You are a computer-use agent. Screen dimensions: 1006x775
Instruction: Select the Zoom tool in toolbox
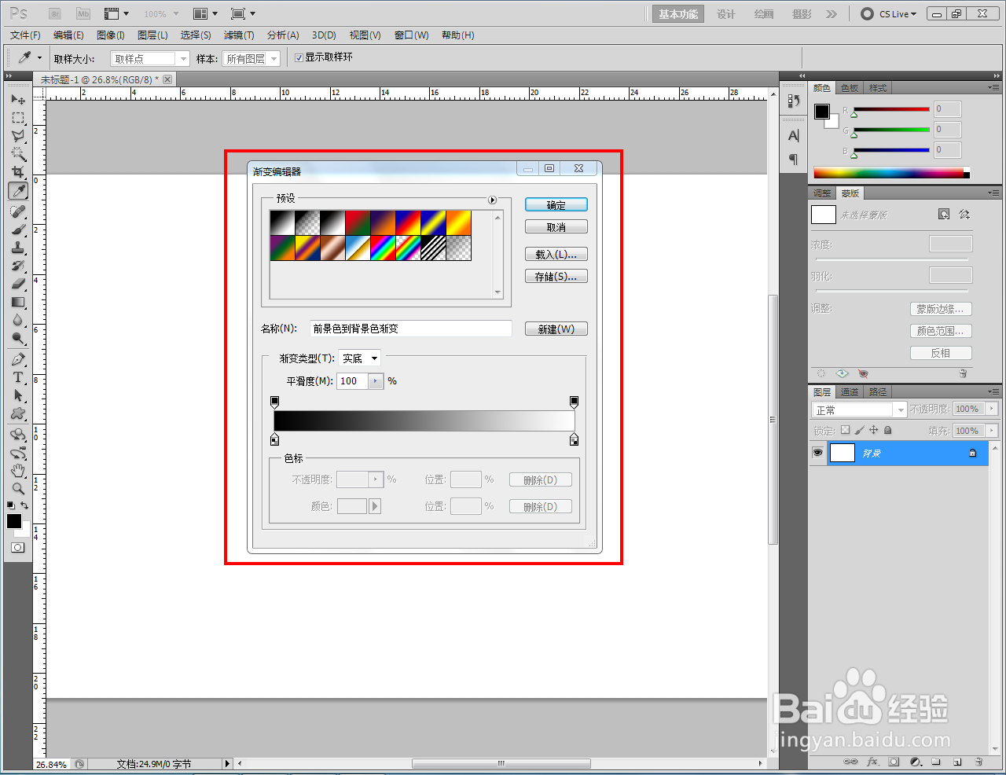(18, 489)
